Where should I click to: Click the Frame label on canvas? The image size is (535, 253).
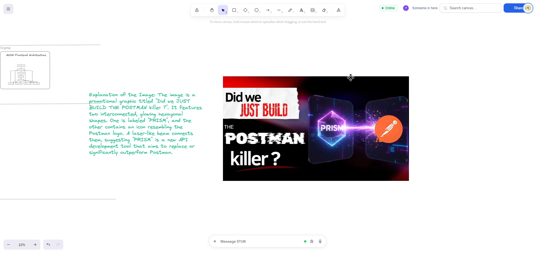(x=6, y=48)
